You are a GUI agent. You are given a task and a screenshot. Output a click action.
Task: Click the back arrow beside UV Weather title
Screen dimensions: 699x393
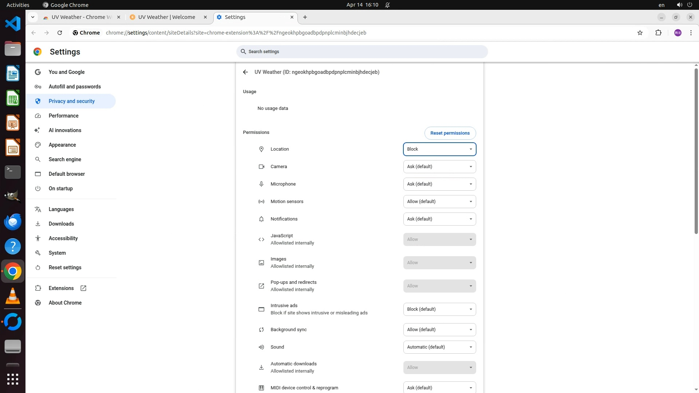point(245,72)
